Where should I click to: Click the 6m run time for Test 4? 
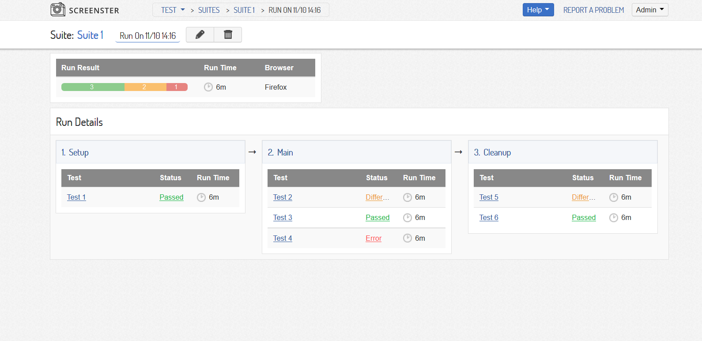tap(420, 239)
